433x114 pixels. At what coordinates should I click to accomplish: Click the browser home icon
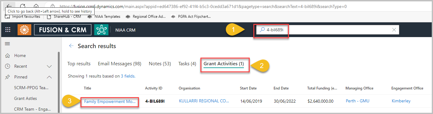36,6
